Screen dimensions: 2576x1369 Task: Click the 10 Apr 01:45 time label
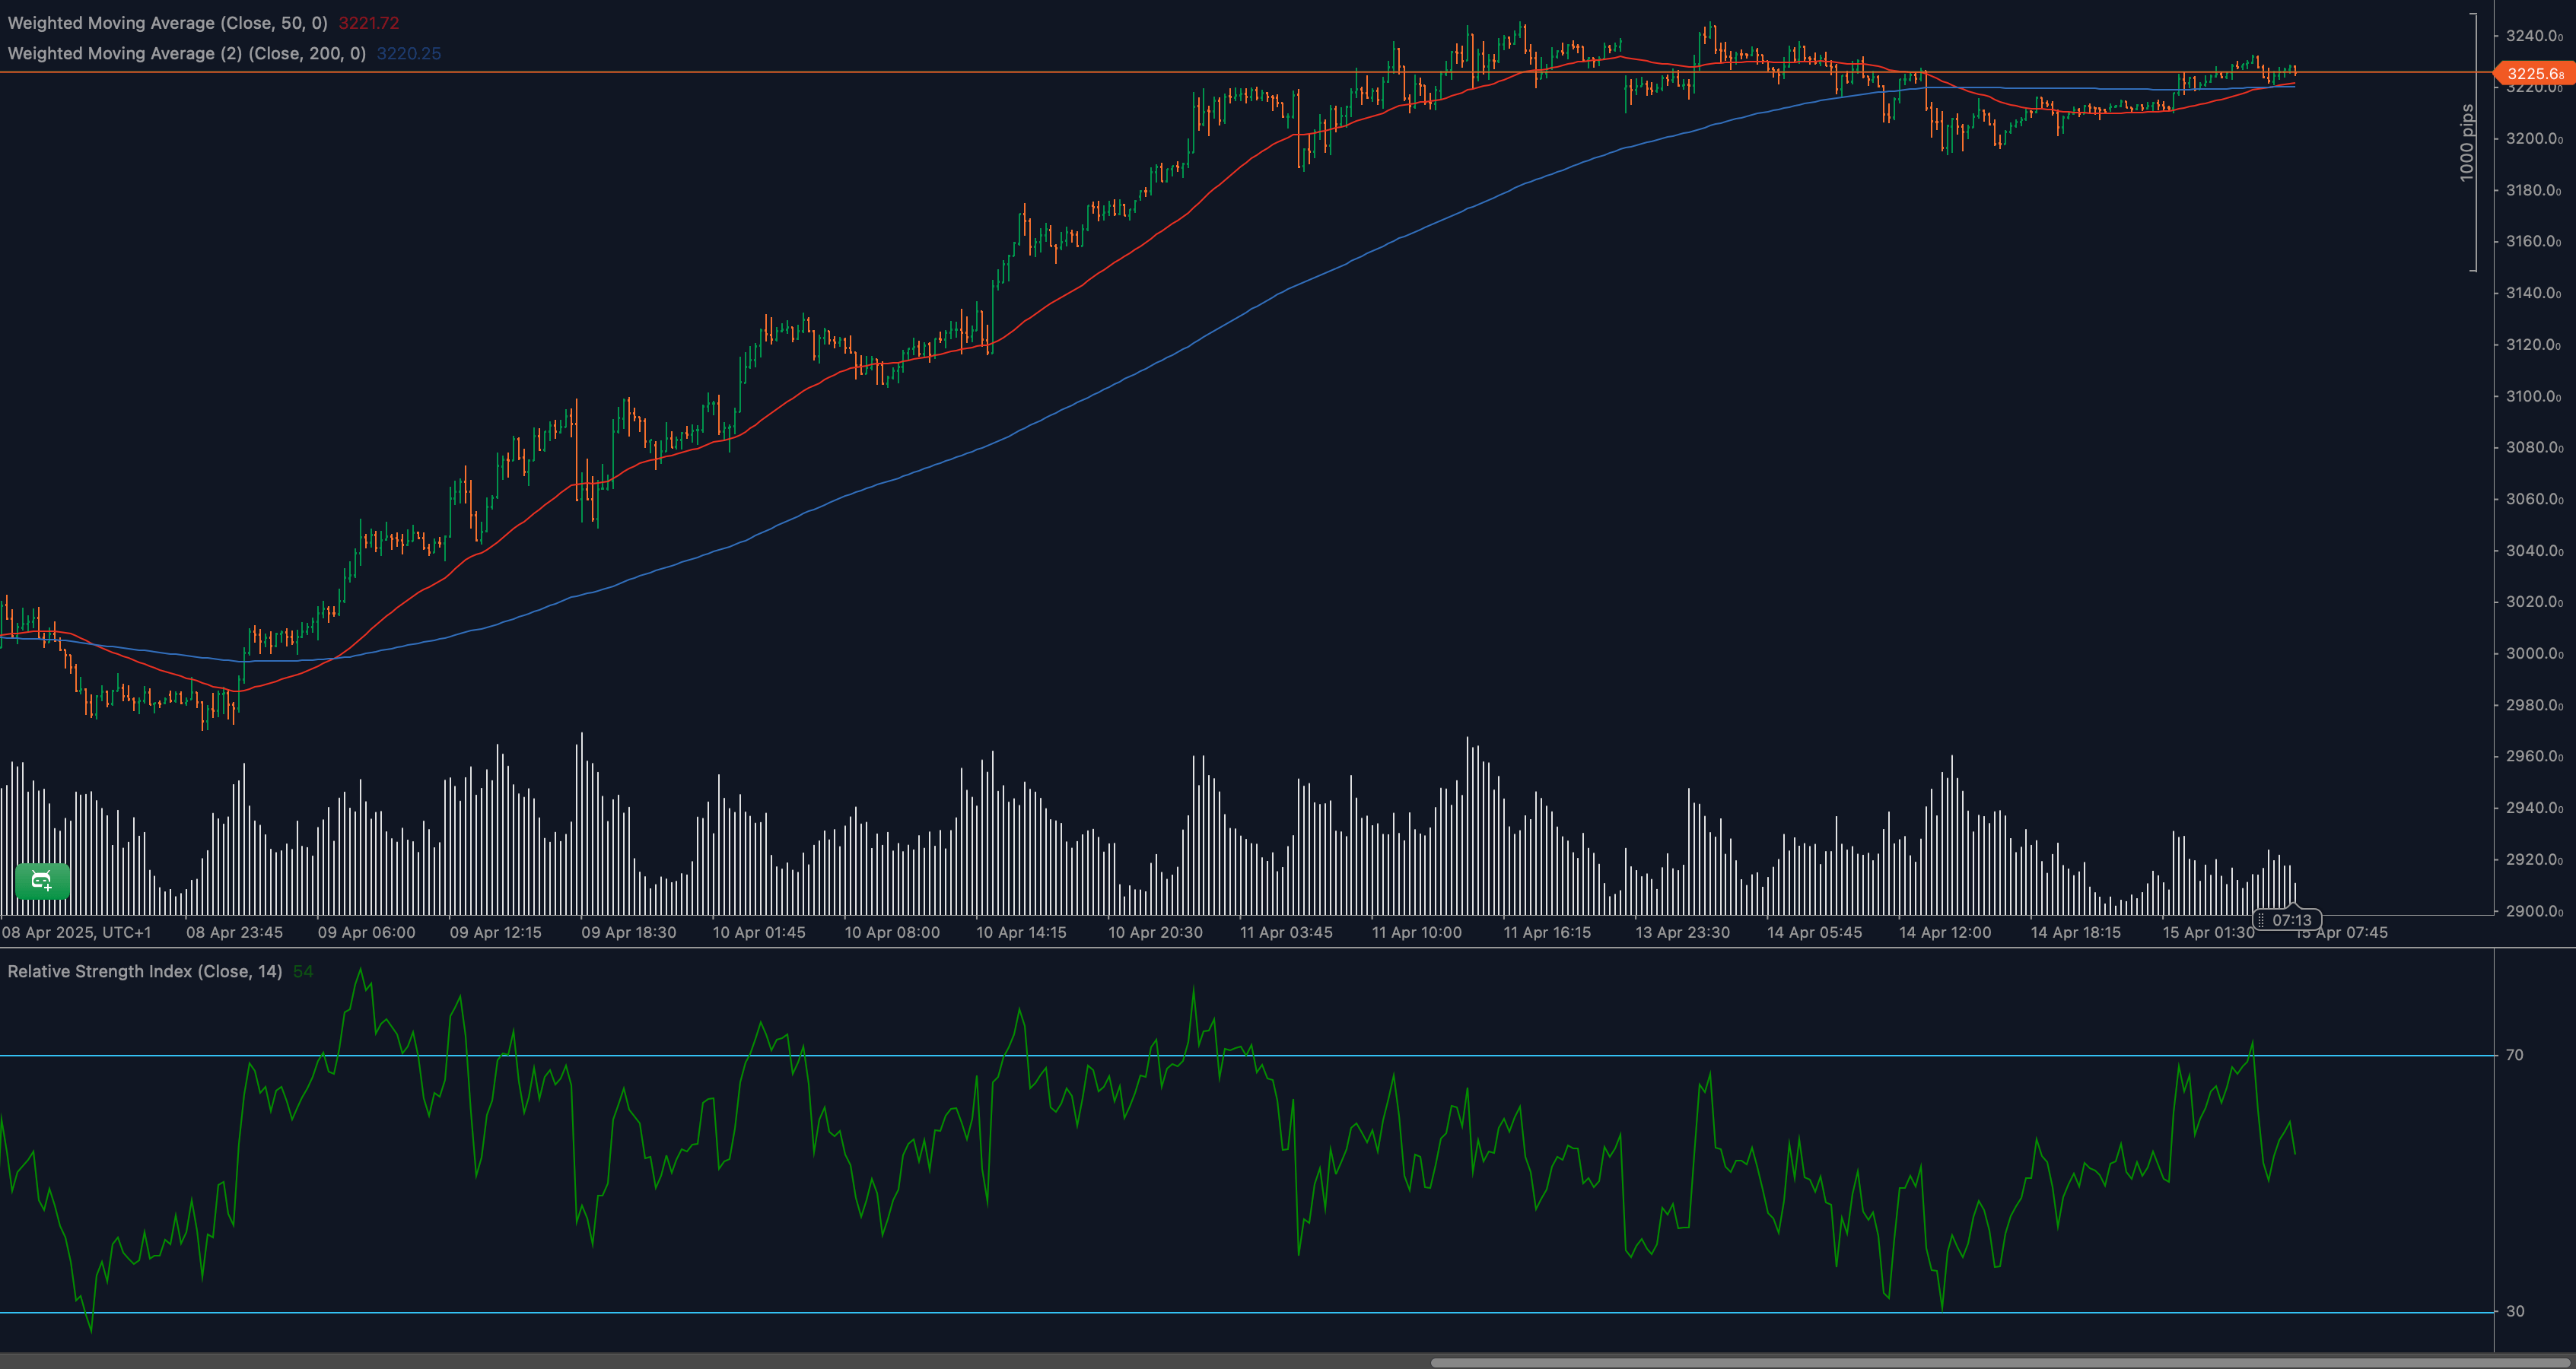[x=758, y=932]
